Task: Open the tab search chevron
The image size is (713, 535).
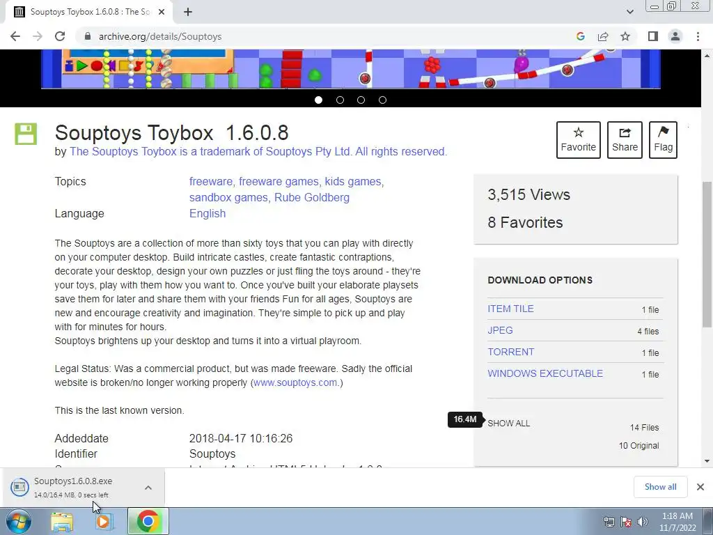Action: [x=629, y=12]
